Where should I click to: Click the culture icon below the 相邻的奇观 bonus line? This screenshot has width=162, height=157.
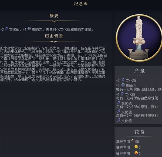(x=119, y=111)
